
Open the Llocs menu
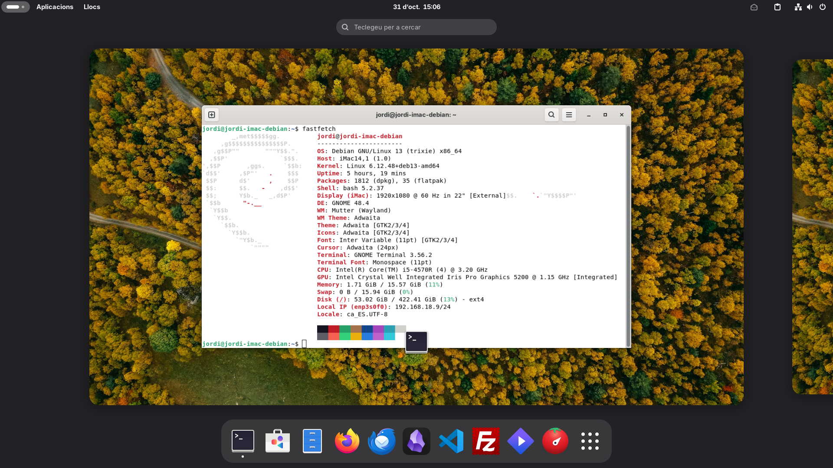point(92,7)
